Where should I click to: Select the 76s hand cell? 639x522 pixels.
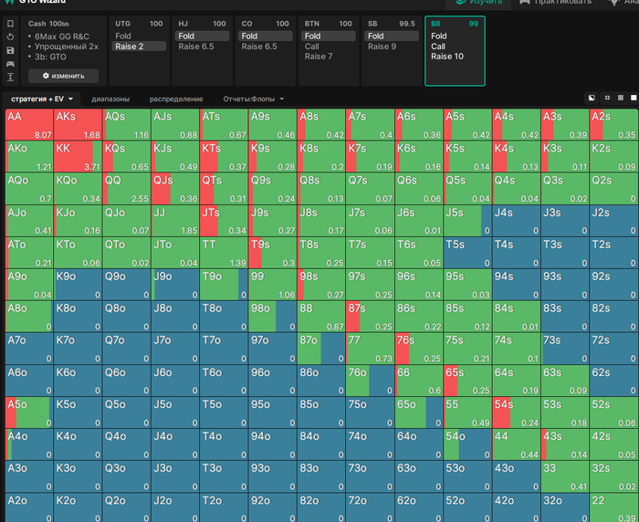click(418, 349)
